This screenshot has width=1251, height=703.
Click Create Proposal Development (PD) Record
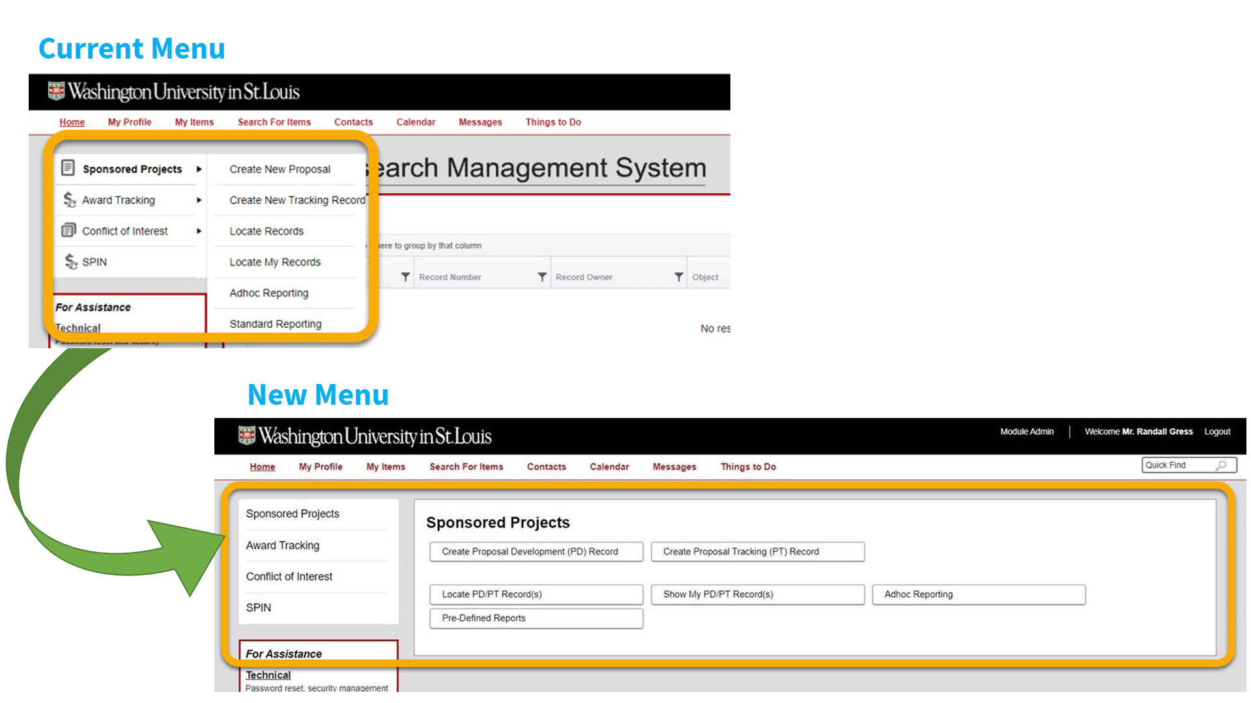coord(535,551)
